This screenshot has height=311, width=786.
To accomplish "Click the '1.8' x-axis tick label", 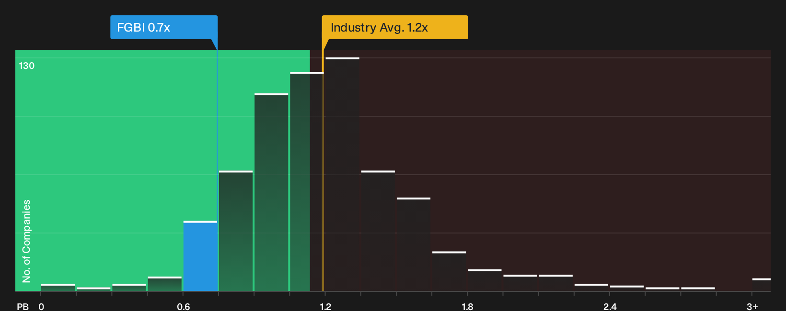I will (467, 306).
